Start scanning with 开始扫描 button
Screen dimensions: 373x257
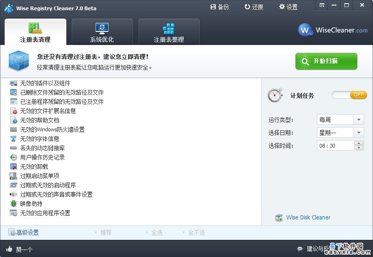(x=326, y=61)
